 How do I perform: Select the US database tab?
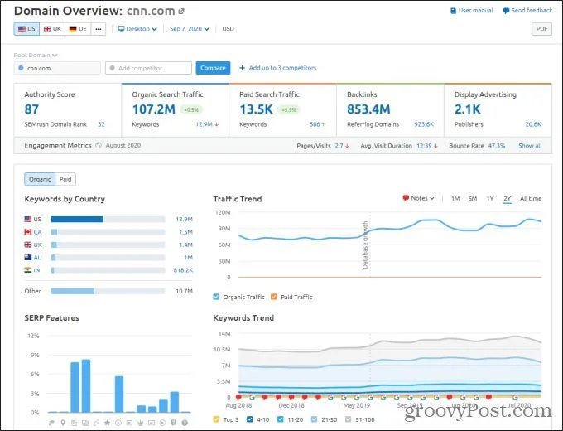[26, 29]
